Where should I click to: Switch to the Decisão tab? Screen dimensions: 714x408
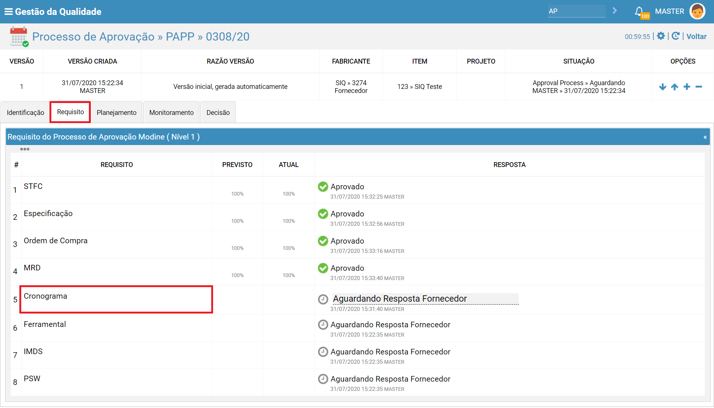coord(218,112)
